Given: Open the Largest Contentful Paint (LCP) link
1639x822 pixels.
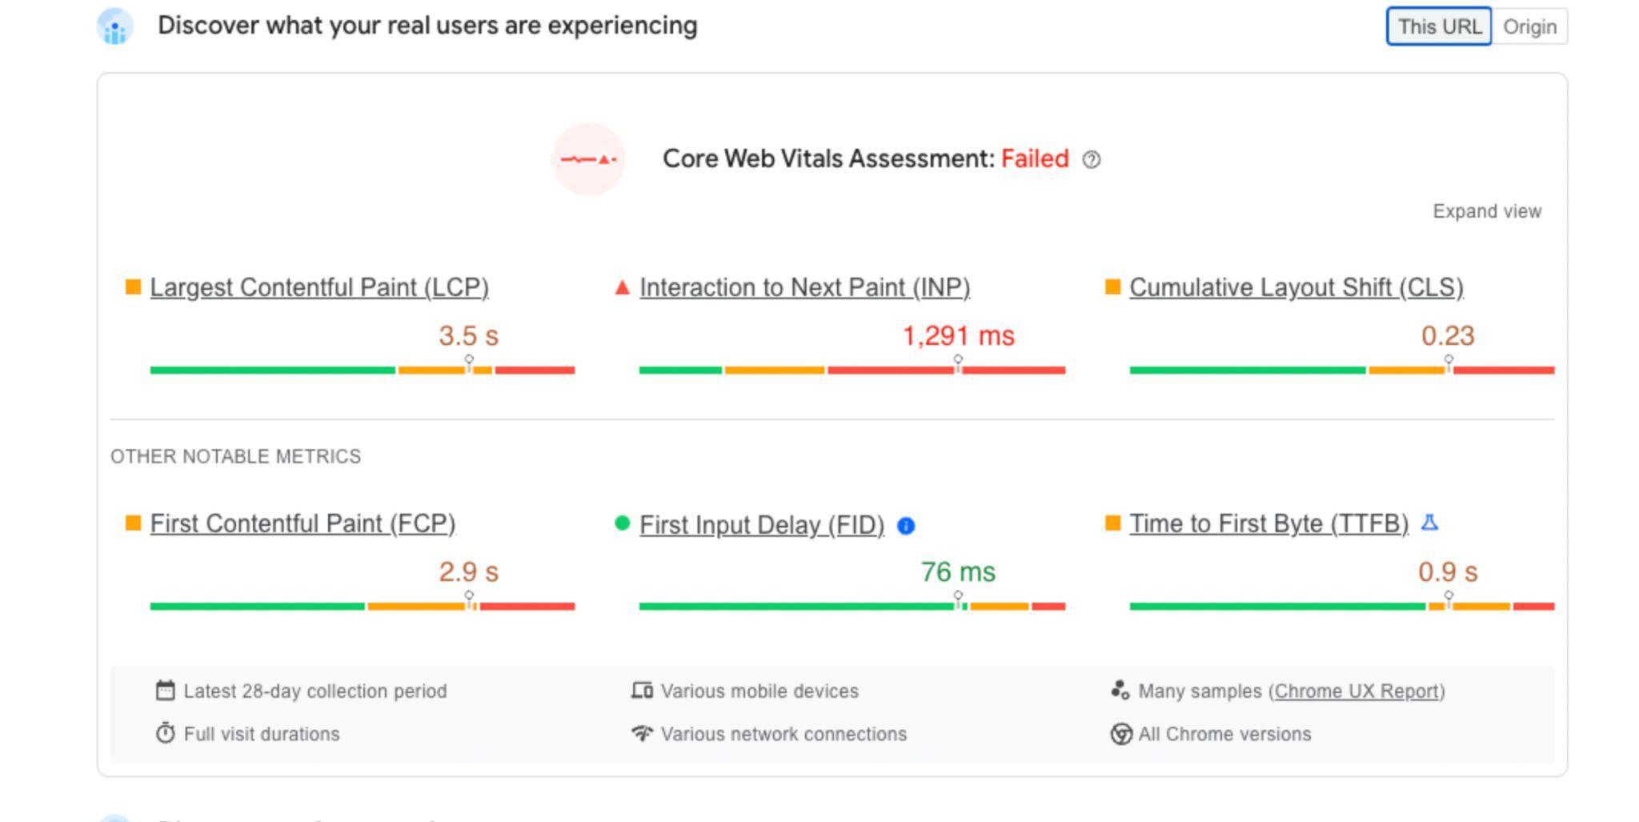Looking at the screenshot, I should tap(319, 287).
